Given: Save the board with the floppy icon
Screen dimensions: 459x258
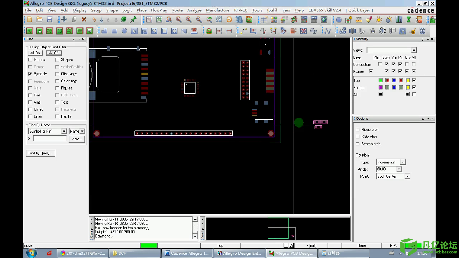Looking at the screenshot, I should [49, 19].
